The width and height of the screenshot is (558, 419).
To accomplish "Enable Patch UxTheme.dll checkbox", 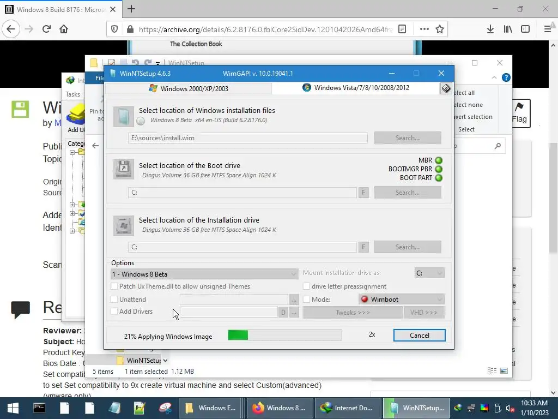I will (x=114, y=286).
